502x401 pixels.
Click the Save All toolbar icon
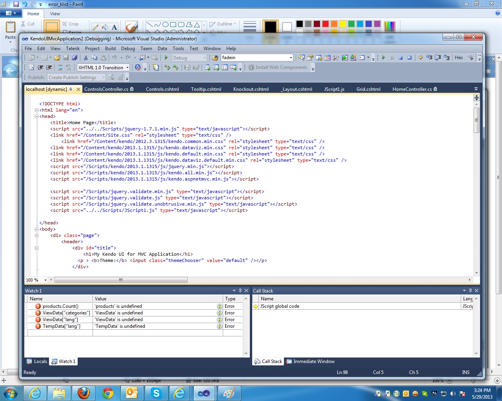[75, 58]
